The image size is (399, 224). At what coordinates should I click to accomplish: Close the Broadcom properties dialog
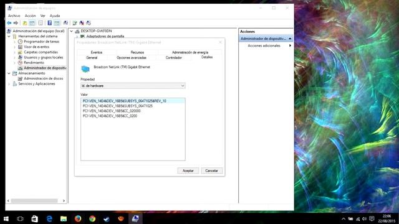pos(220,42)
